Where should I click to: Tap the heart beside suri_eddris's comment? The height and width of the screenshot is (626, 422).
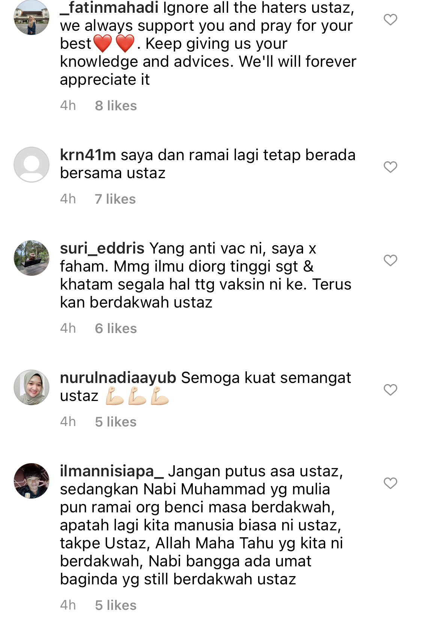tap(390, 260)
